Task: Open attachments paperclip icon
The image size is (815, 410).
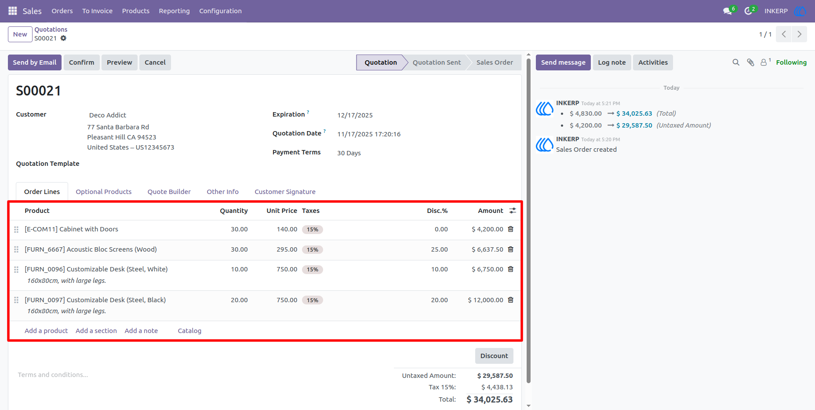Action: coord(750,62)
